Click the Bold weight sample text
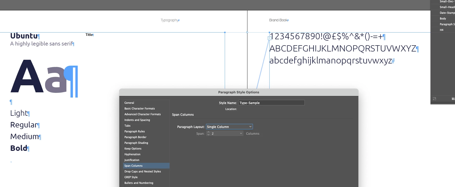 [19, 148]
